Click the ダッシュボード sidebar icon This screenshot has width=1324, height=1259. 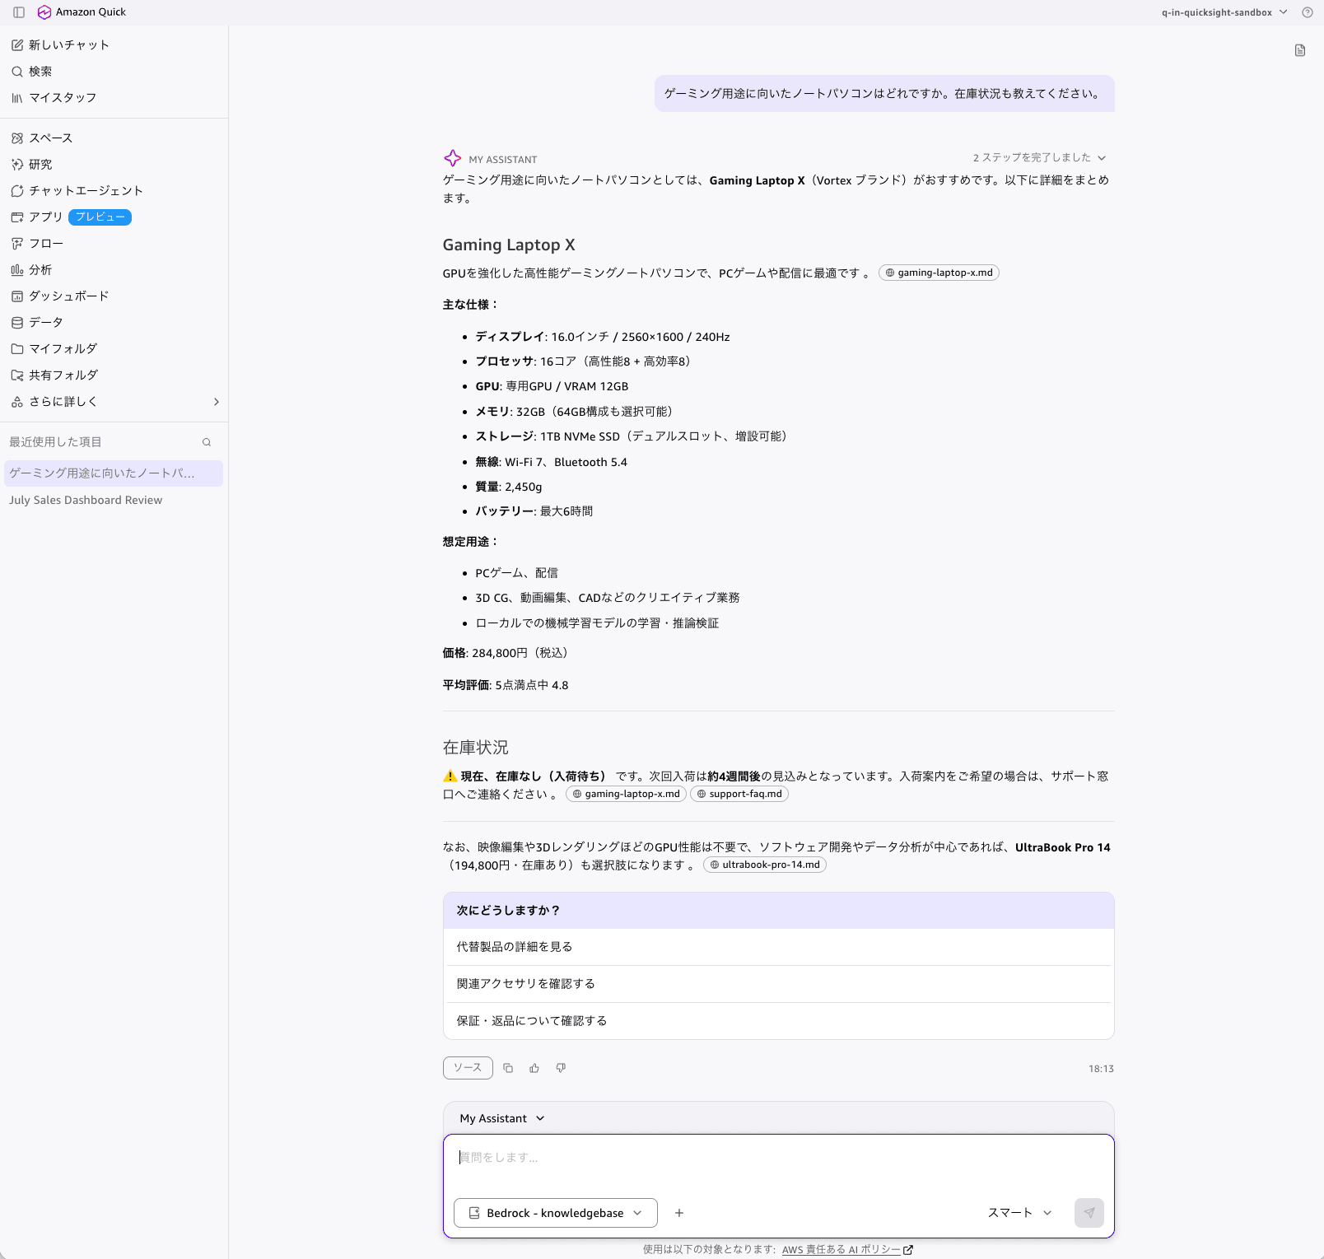(17, 296)
